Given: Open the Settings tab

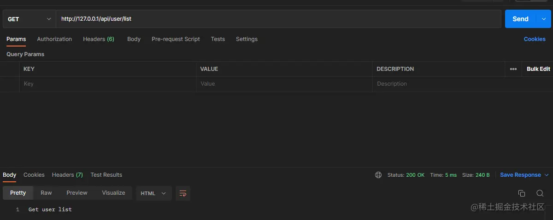Looking at the screenshot, I should click(247, 39).
